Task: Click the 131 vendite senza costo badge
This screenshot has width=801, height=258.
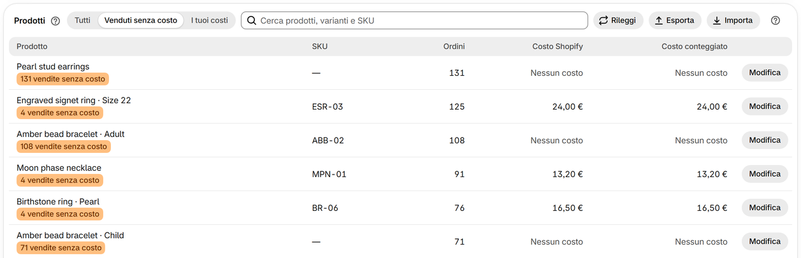Action: 63,79
